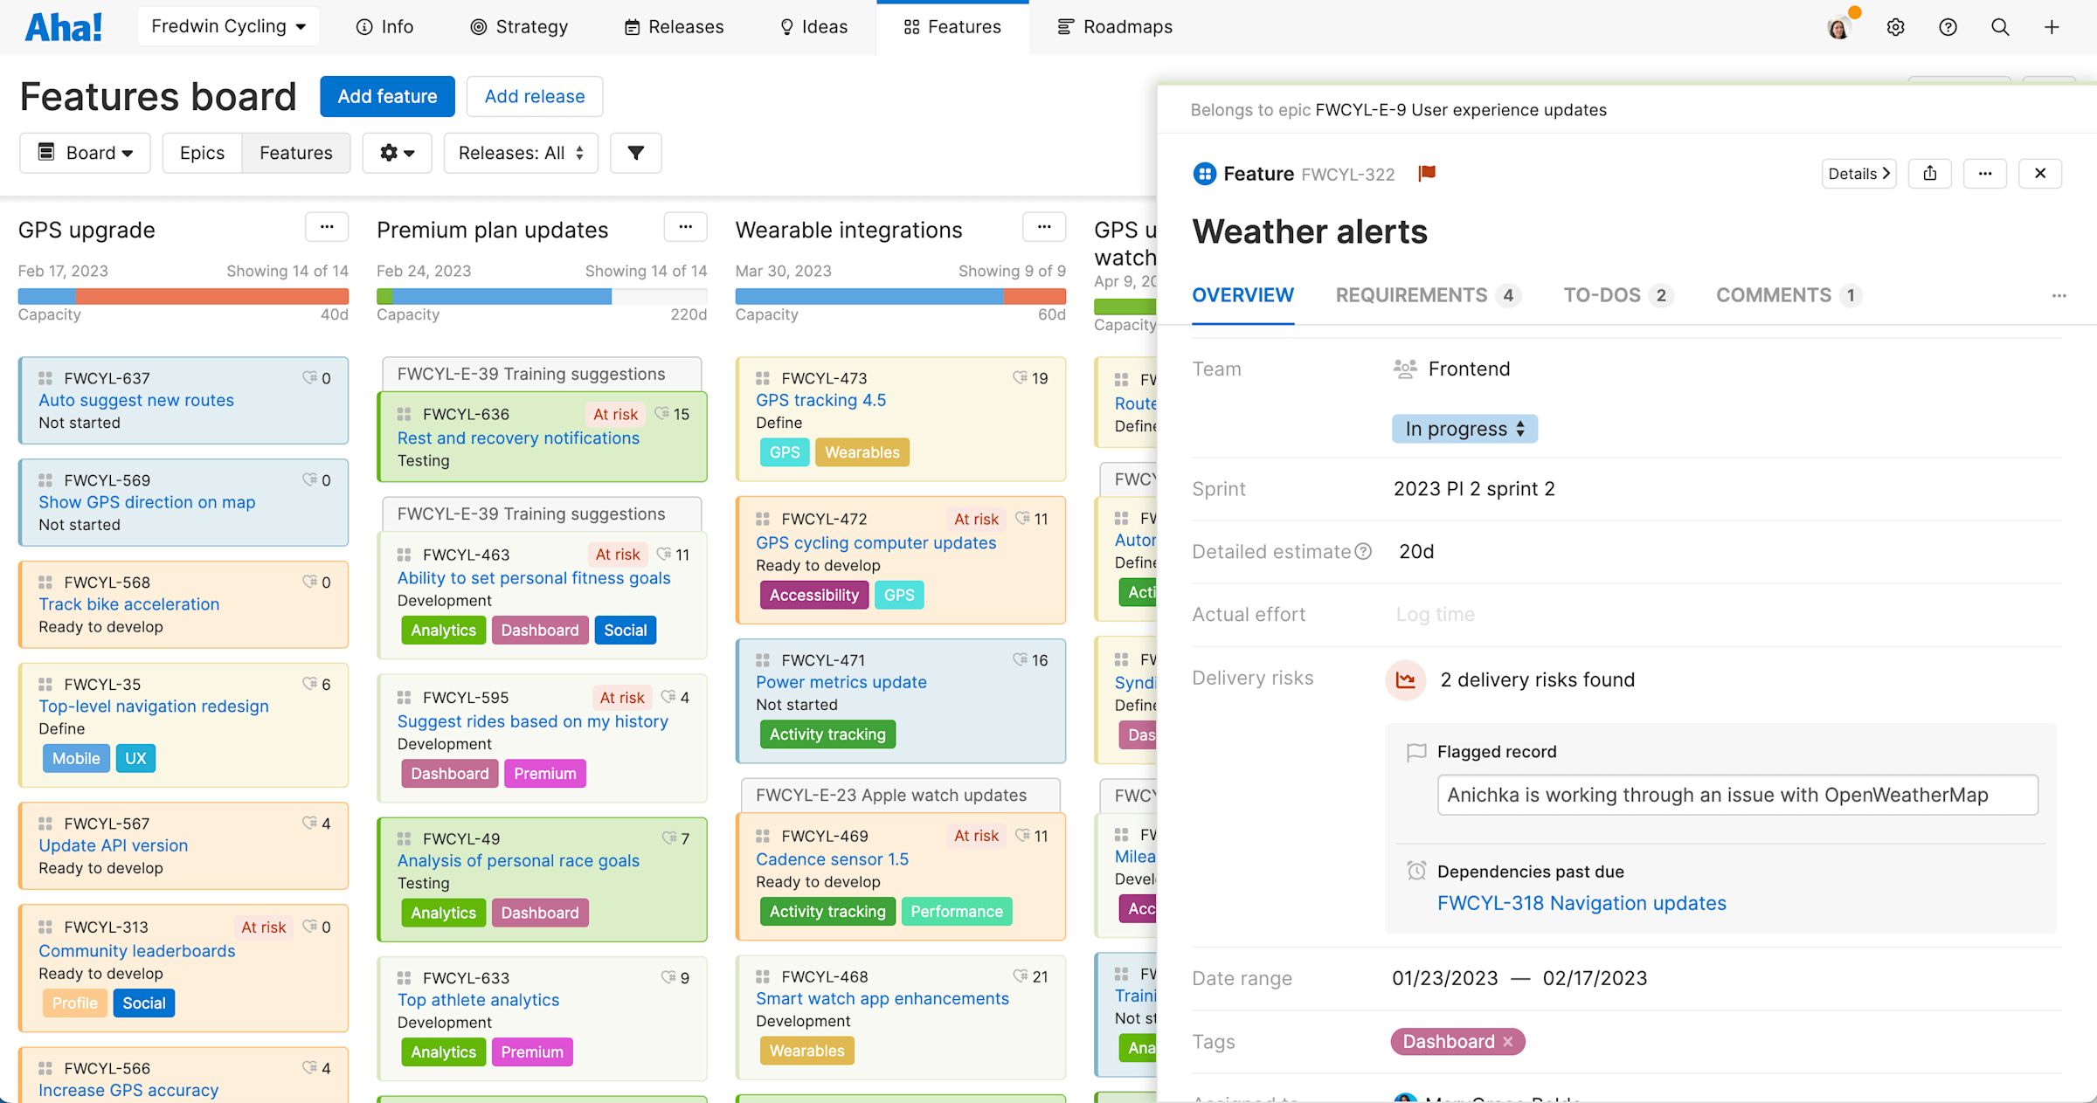Image resolution: width=2097 pixels, height=1103 pixels.
Task: Click the Dashboard tag color swatch
Action: (x=1448, y=1042)
